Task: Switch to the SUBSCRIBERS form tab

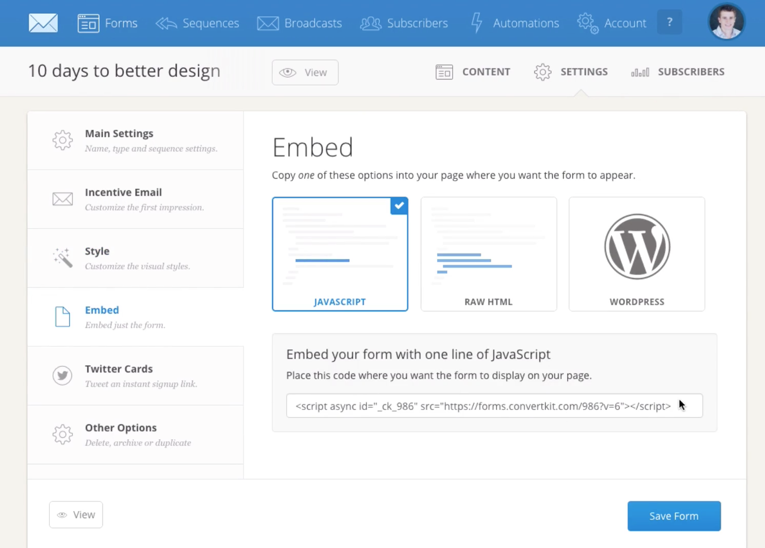Action: 678,72
